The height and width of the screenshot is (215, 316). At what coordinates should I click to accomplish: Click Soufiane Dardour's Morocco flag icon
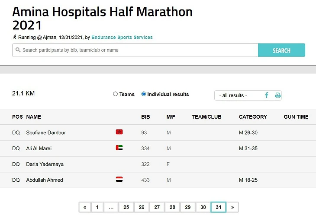coord(119,132)
